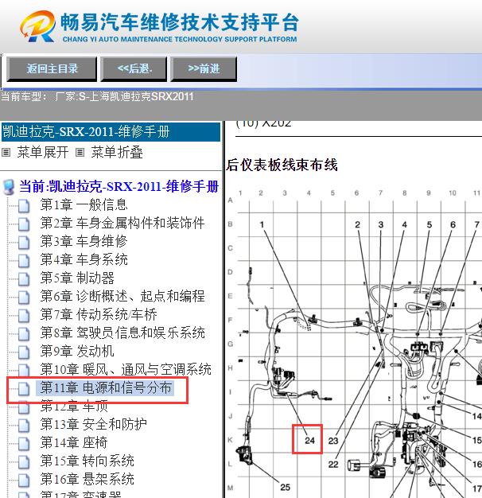Click page icon next to 第7章

pyautogui.click(x=24, y=316)
